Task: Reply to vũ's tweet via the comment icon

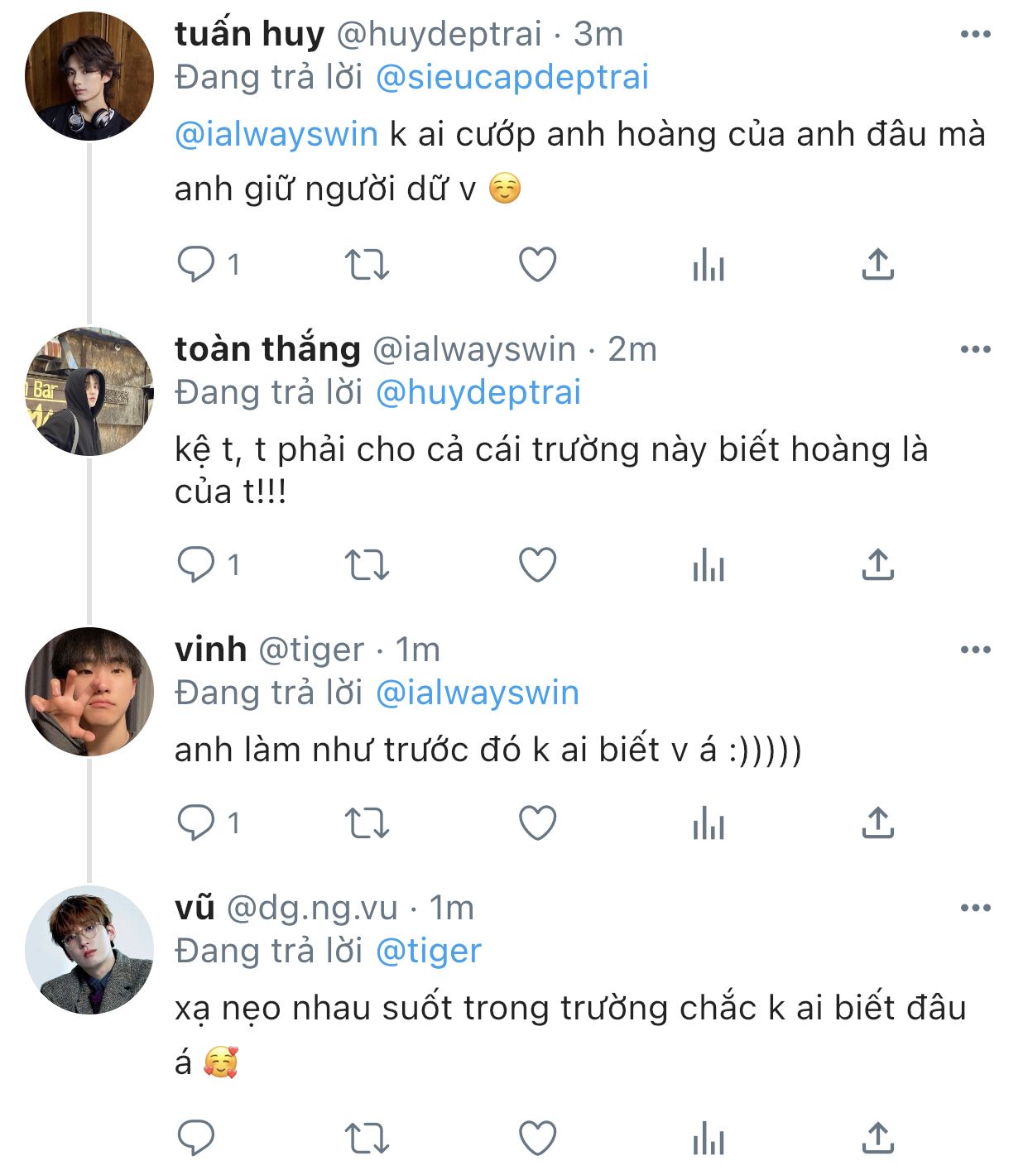Action: coord(196,1137)
